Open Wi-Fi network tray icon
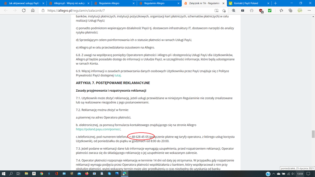This screenshot has width=315, height=177. point(289,174)
